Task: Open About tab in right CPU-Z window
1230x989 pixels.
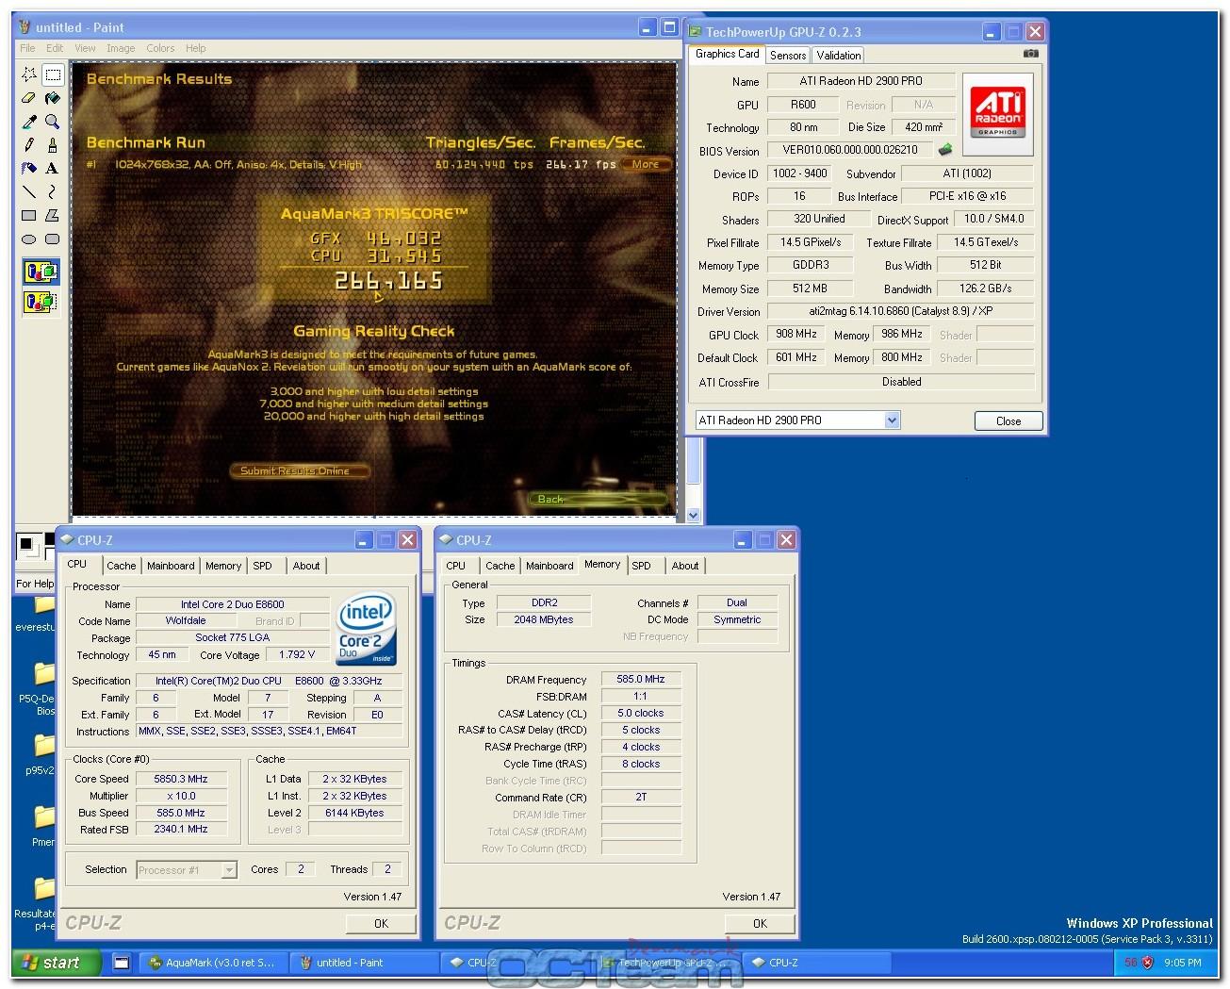Action: click(685, 566)
